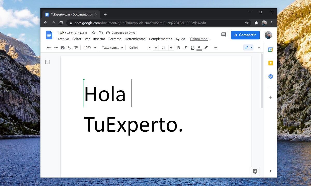Open the Editar menu

pos(77,39)
